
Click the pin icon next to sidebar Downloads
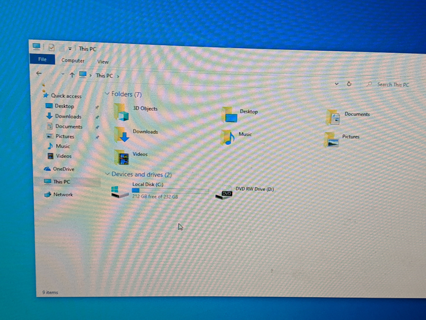pos(97,117)
